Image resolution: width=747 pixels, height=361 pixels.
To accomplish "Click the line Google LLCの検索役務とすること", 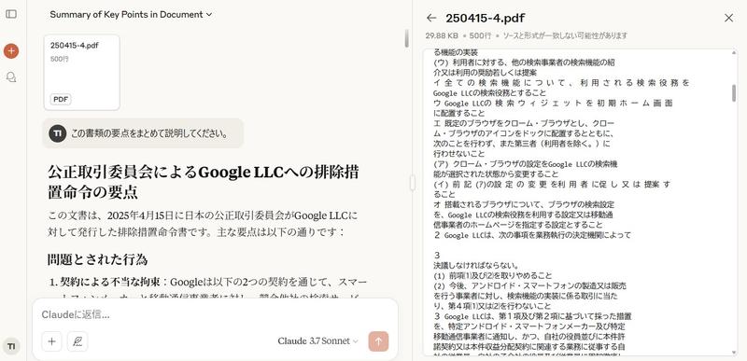I will pyautogui.click(x=489, y=92).
